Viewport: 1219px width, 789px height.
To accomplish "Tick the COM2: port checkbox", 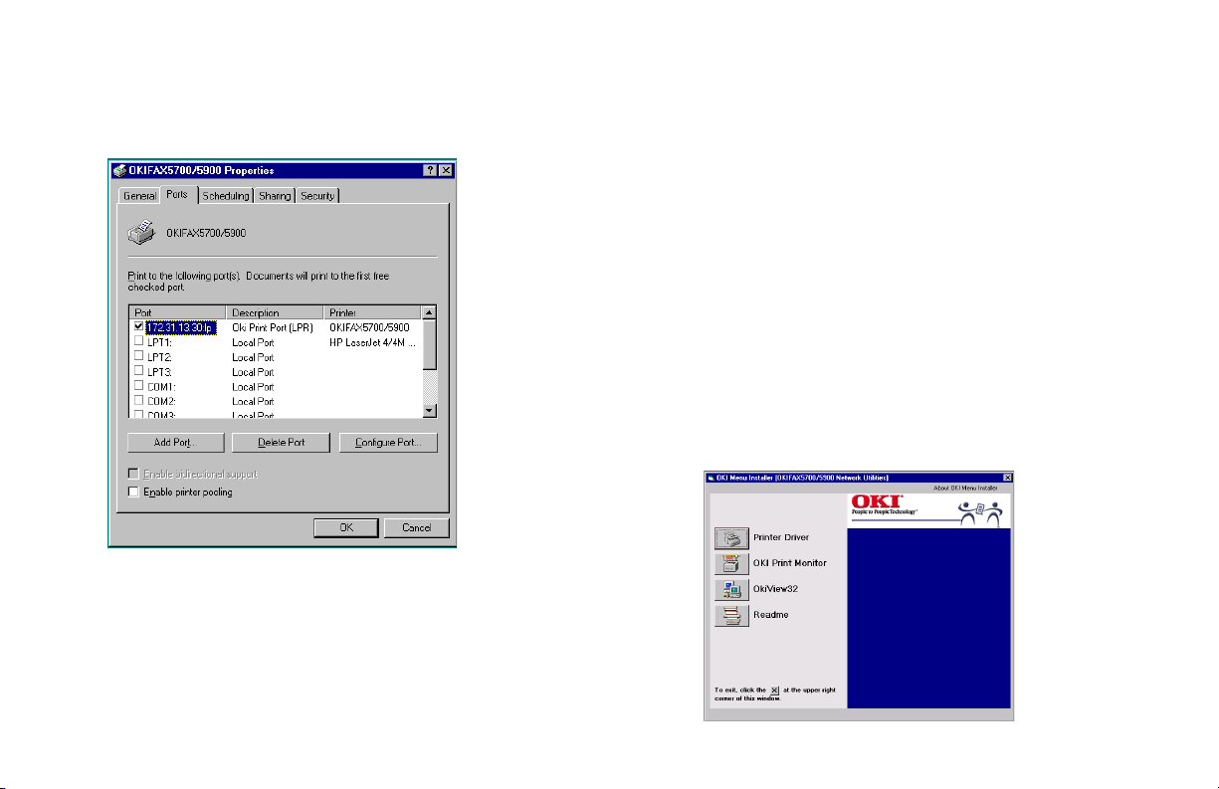I will point(138,401).
